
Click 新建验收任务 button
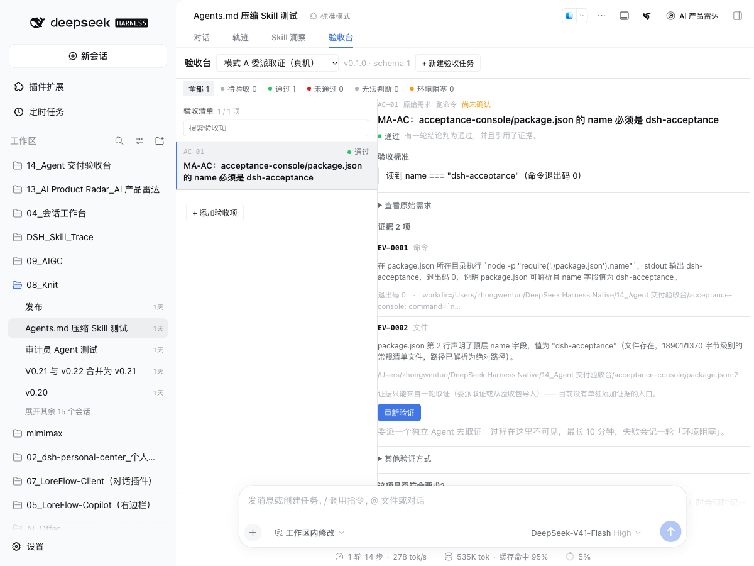[448, 63]
